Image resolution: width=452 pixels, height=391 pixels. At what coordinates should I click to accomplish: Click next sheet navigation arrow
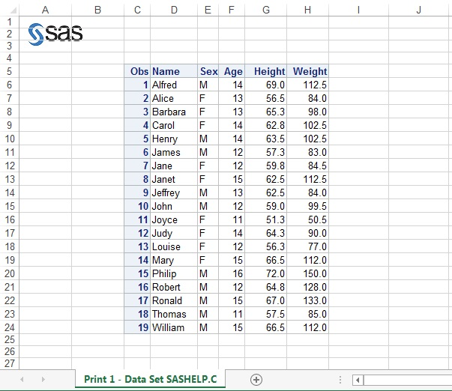43,380
